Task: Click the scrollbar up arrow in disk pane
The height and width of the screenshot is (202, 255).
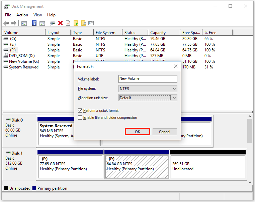Action: coord(250,116)
